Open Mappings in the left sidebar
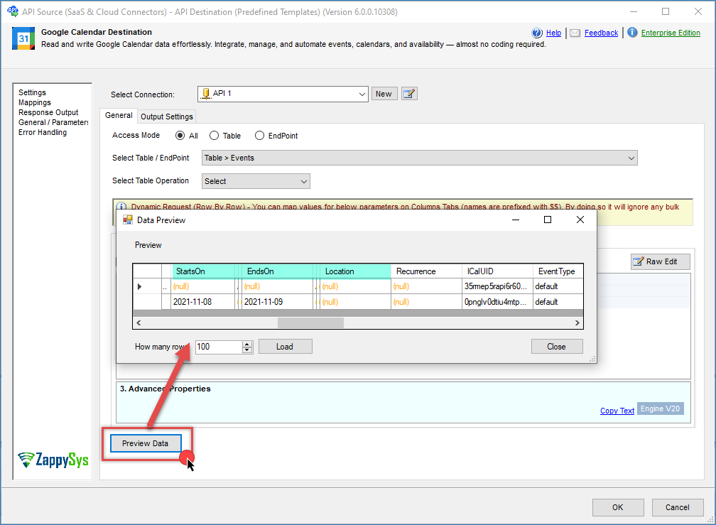The image size is (716, 525). point(35,102)
